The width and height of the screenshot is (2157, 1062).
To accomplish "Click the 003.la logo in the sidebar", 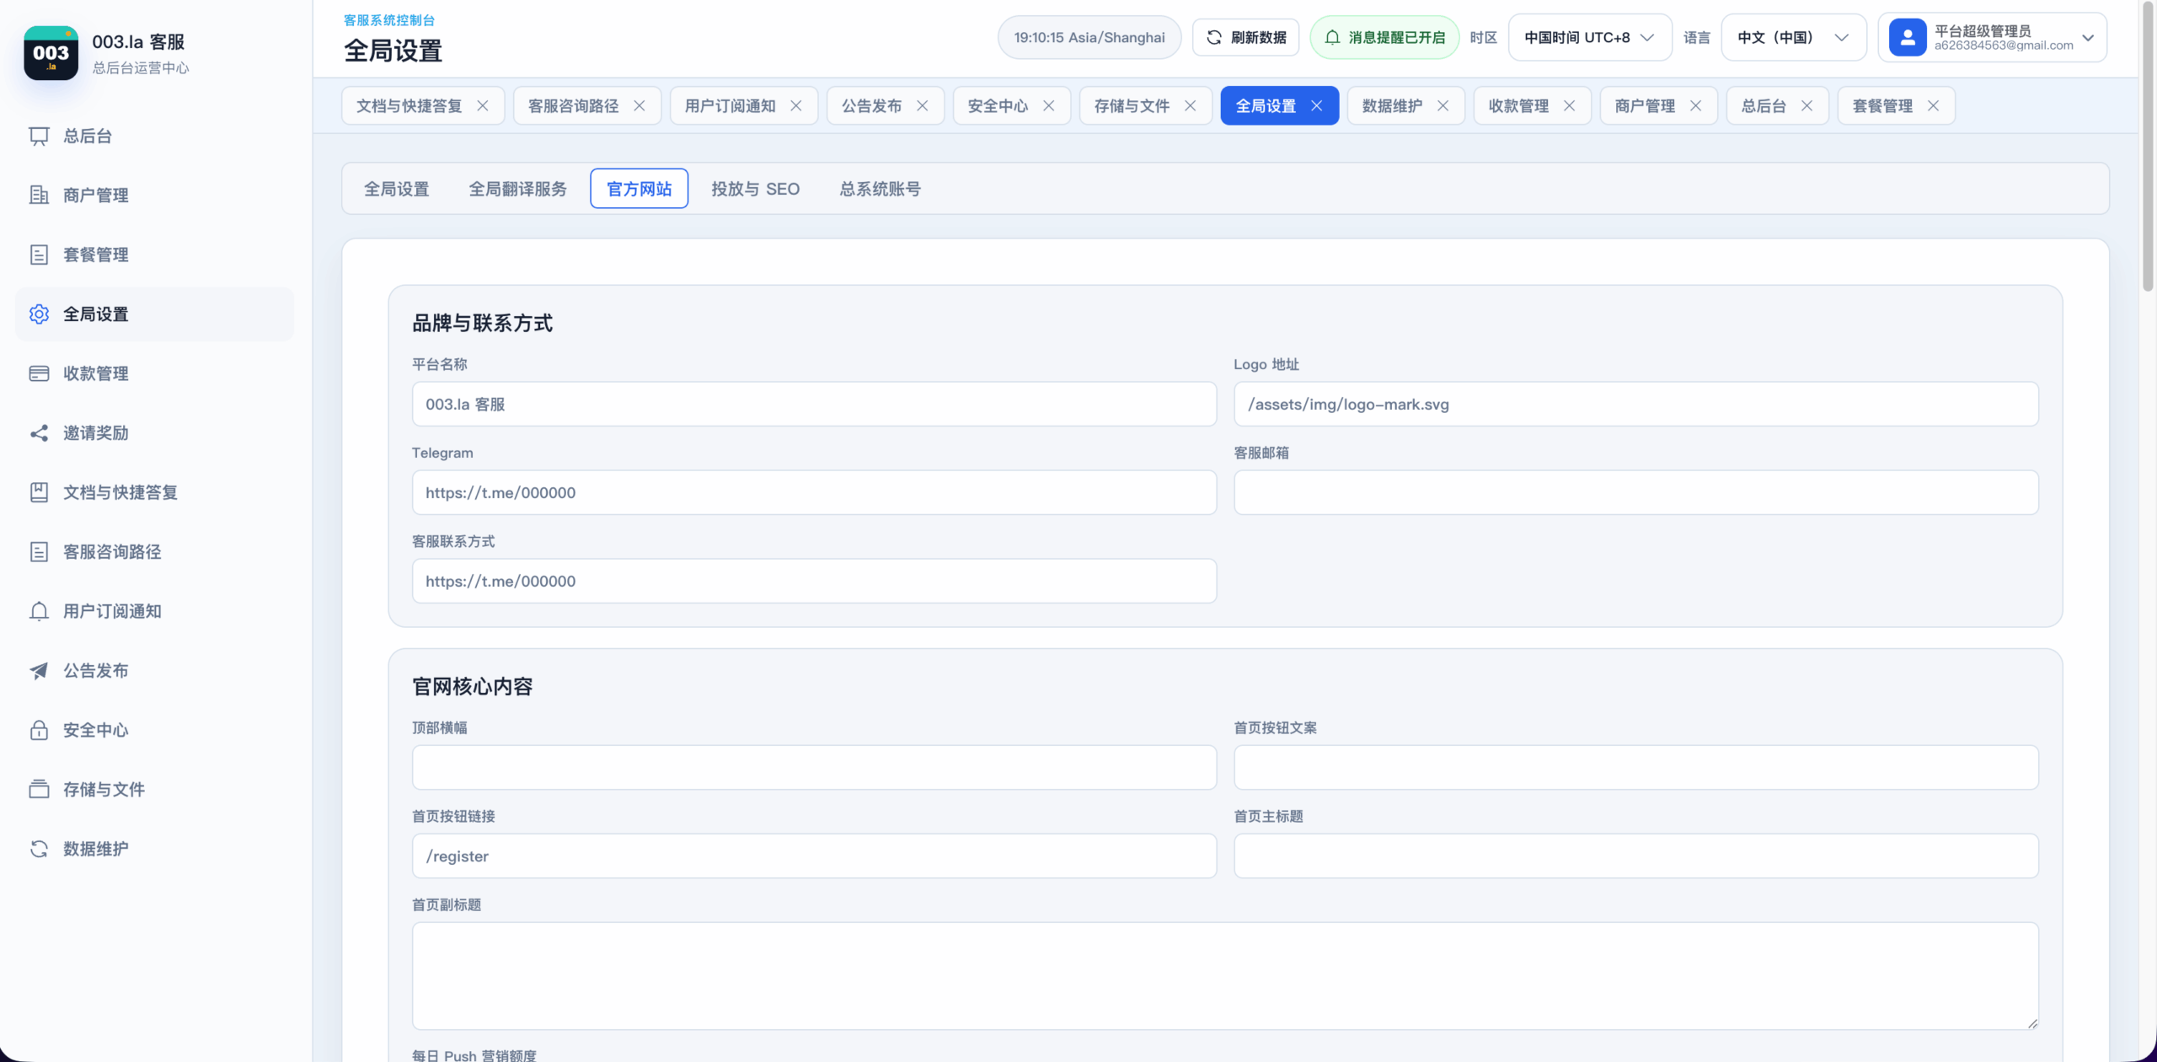I will 51,53.
